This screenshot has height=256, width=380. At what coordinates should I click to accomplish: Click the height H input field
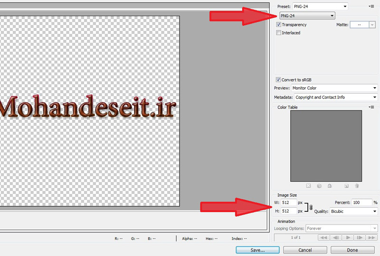(289, 211)
